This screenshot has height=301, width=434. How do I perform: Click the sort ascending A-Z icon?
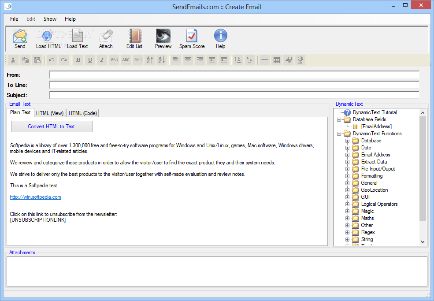pos(150,60)
